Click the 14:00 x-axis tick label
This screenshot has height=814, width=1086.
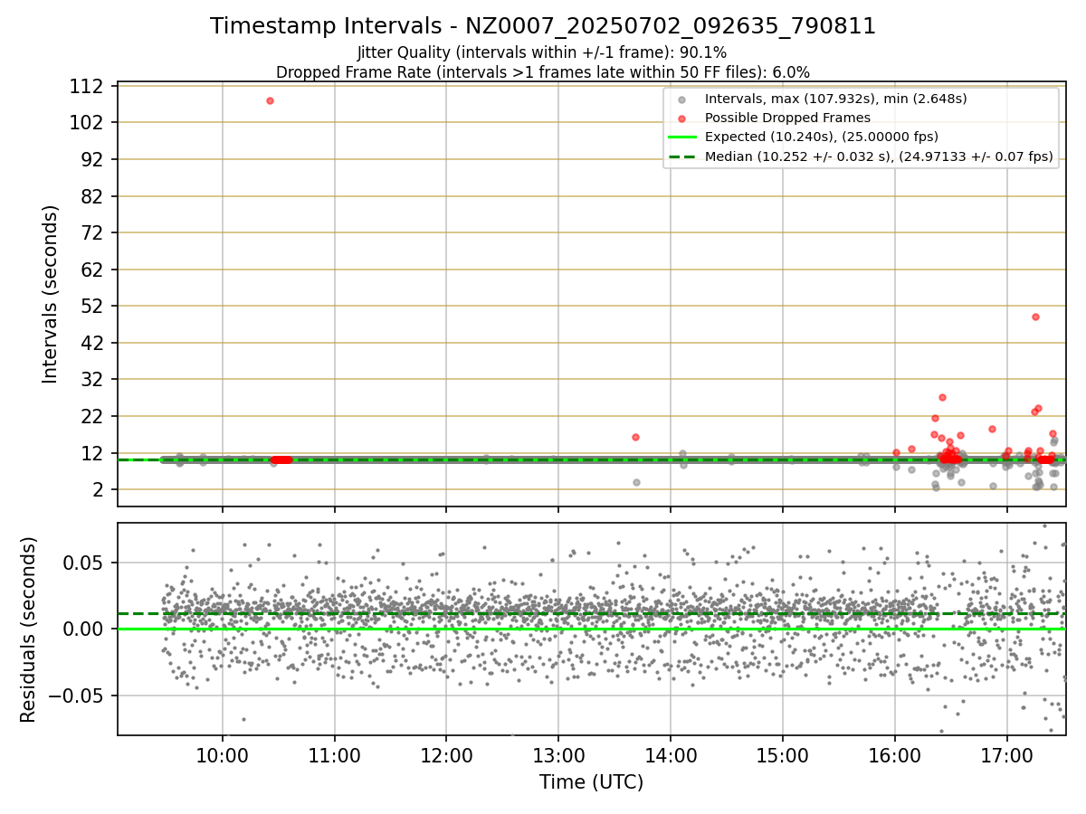point(671,755)
